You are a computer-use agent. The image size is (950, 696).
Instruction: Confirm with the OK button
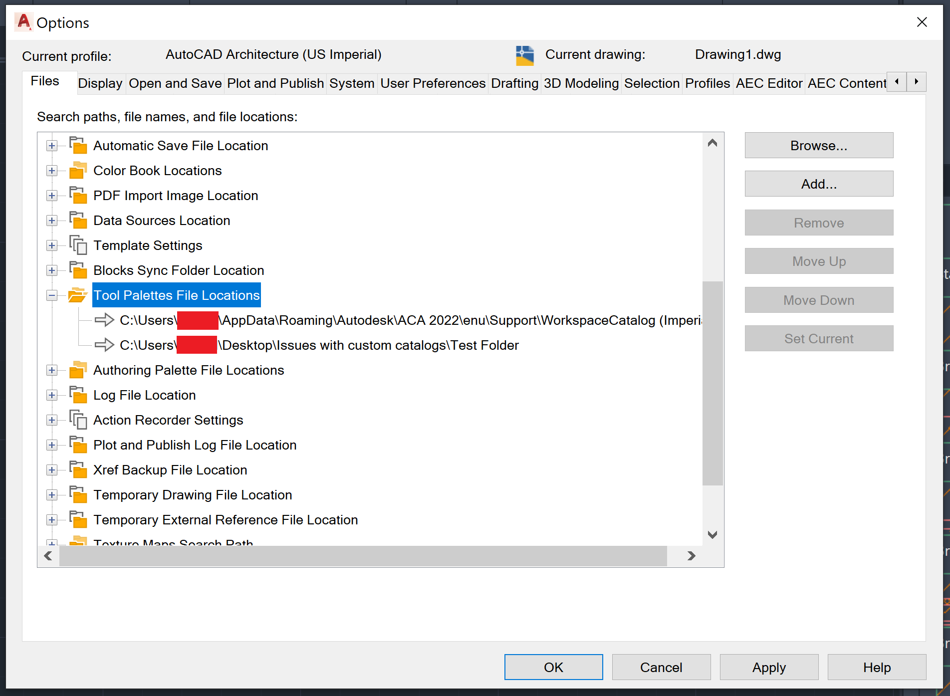coord(553,667)
